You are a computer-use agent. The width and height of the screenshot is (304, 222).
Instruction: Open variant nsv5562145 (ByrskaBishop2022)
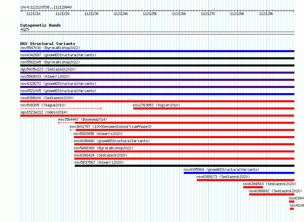click(50, 62)
